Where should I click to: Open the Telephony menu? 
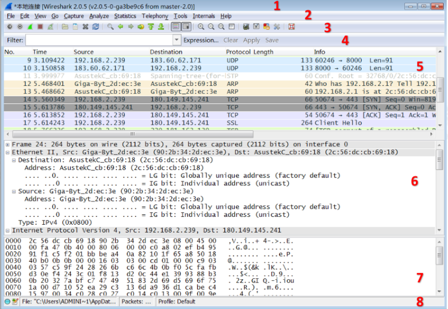click(x=155, y=16)
